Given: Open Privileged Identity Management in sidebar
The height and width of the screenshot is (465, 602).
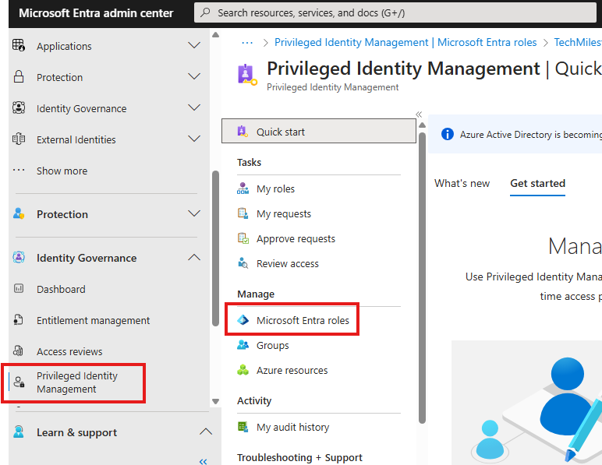Looking at the screenshot, I should point(76,382).
